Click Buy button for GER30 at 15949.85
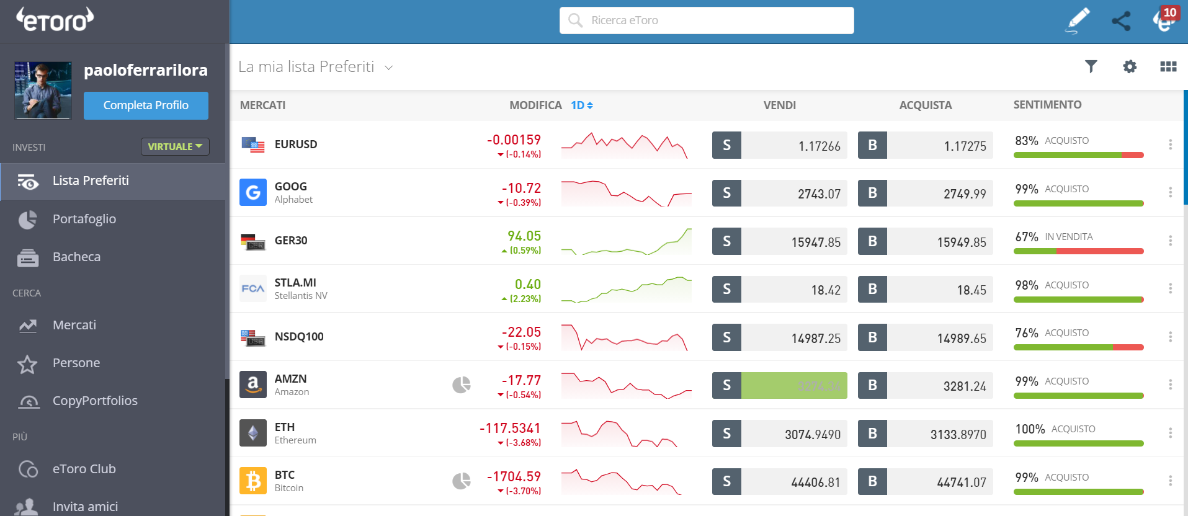 926,241
